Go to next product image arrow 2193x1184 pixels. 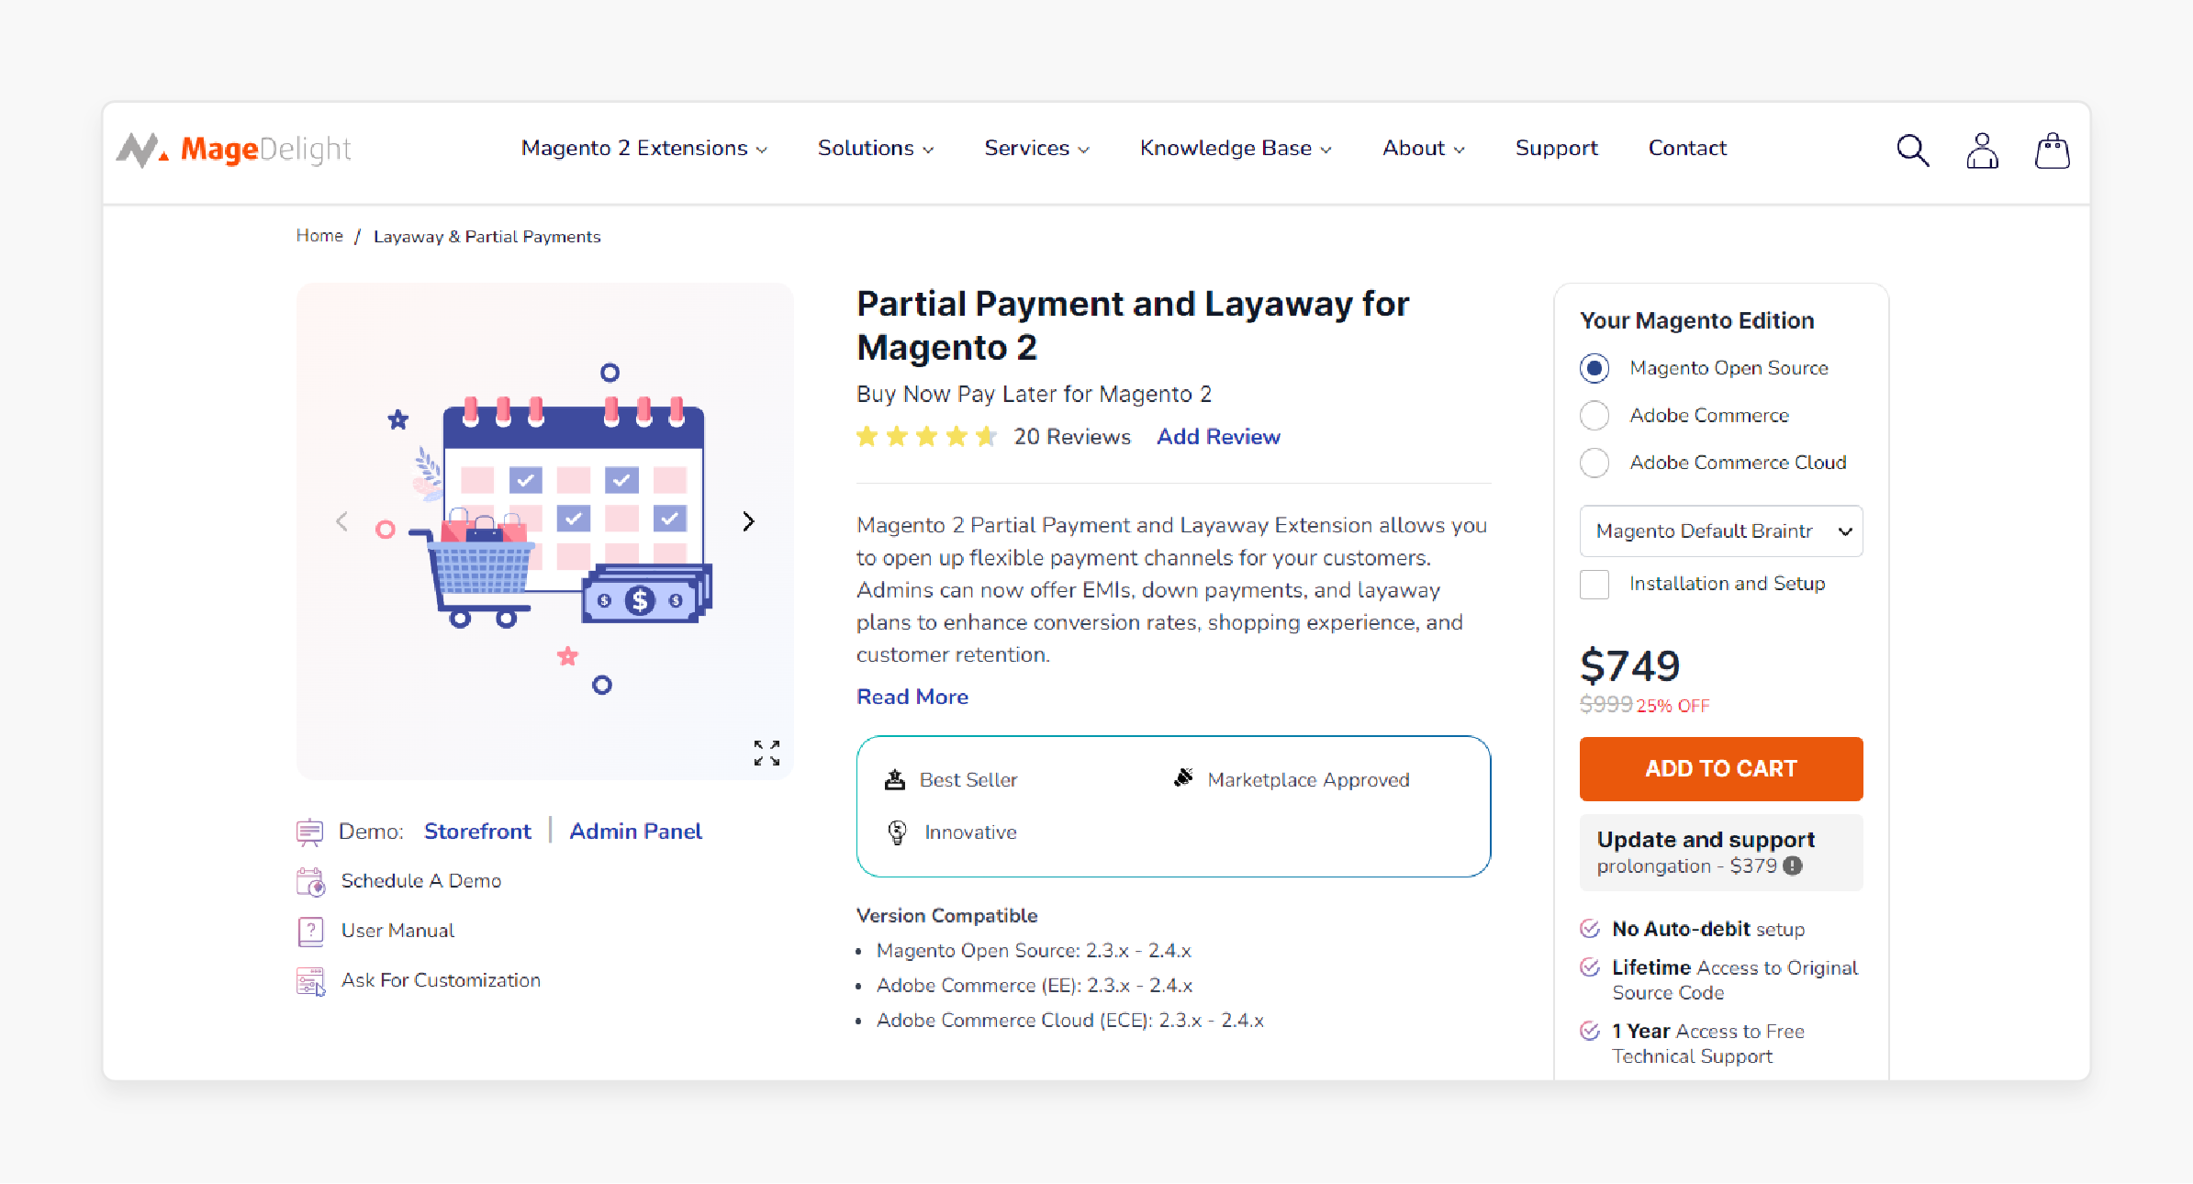(748, 521)
